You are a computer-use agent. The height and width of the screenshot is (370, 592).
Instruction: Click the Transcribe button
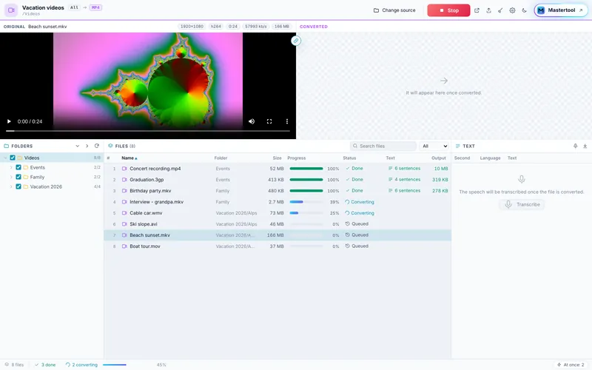click(x=522, y=205)
